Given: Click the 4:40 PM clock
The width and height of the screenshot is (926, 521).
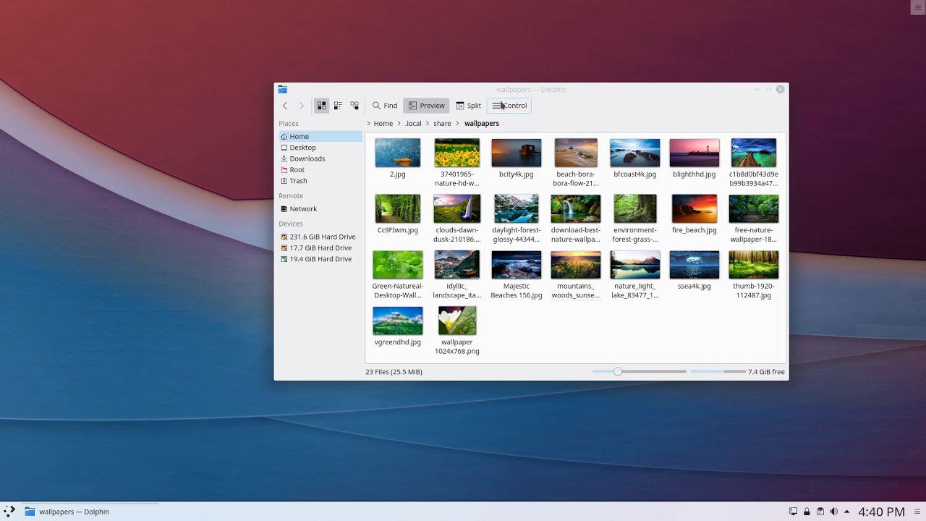Looking at the screenshot, I should pos(881,512).
